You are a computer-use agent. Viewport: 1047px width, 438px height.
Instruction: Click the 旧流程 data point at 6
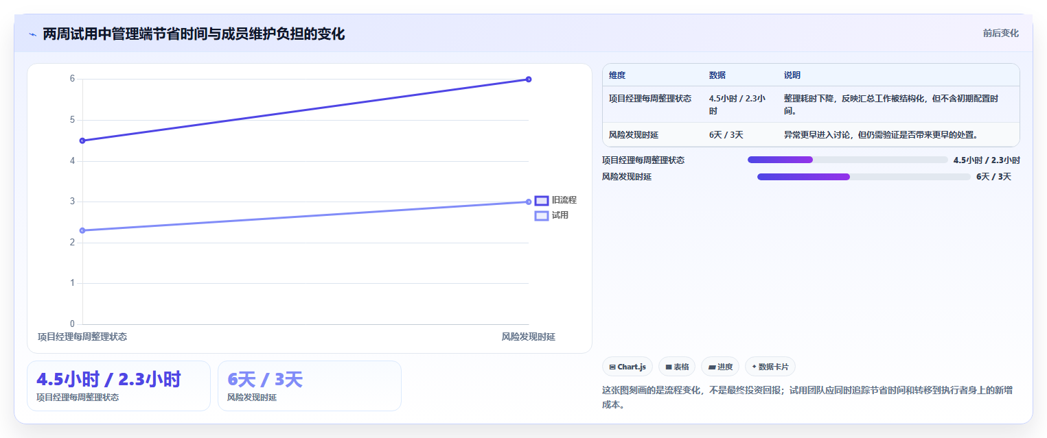(x=529, y=79)
